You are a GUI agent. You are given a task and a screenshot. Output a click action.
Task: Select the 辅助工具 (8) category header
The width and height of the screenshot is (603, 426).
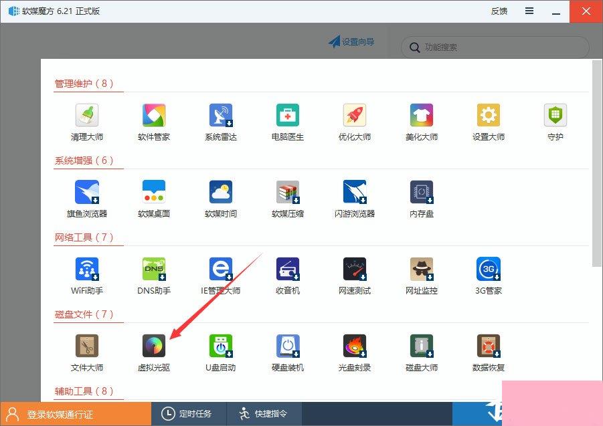(x=84, y=391)
